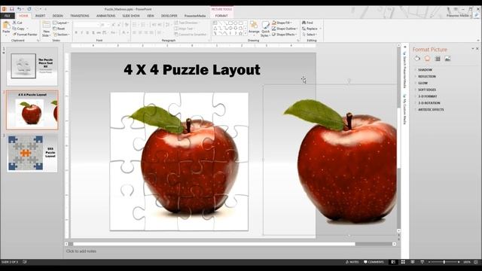Expand the Soft Edges section
482x271 pixels.
427,90
